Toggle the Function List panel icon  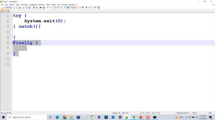(x=77, y=7)
